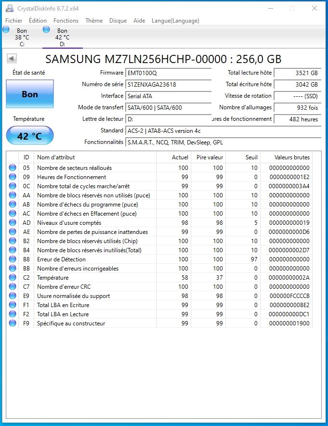The width and height of the screenshot is (328, 426).
Task: Click status orb for attribute AE
Action: coord(13,232)
